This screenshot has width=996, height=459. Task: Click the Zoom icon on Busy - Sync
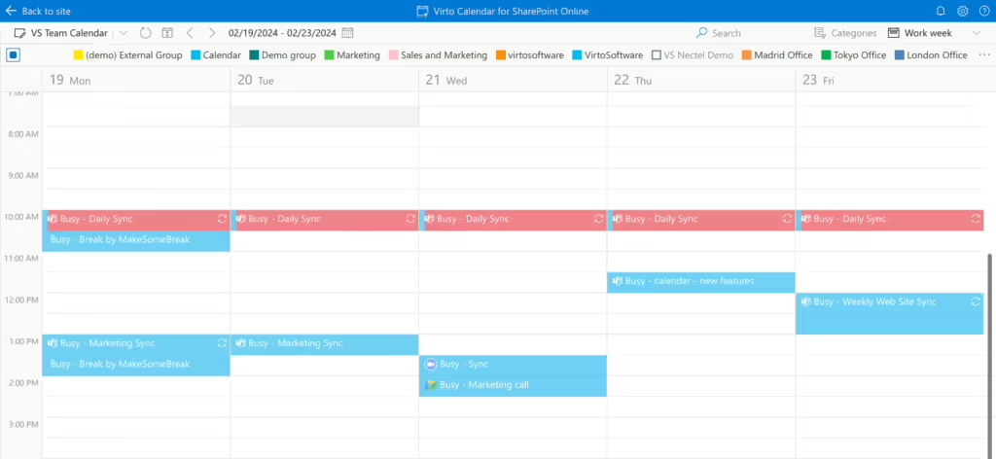pos(431,364)
